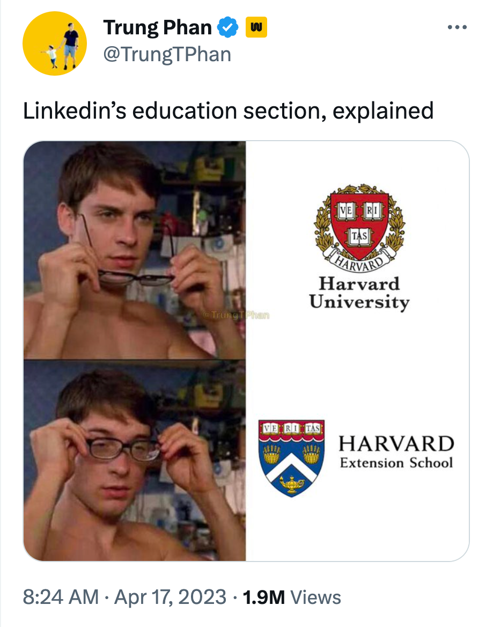Click the Apr 17, 2023 date
The height and width of the screenshot is (627, 486).
click(x=170, y=597)
